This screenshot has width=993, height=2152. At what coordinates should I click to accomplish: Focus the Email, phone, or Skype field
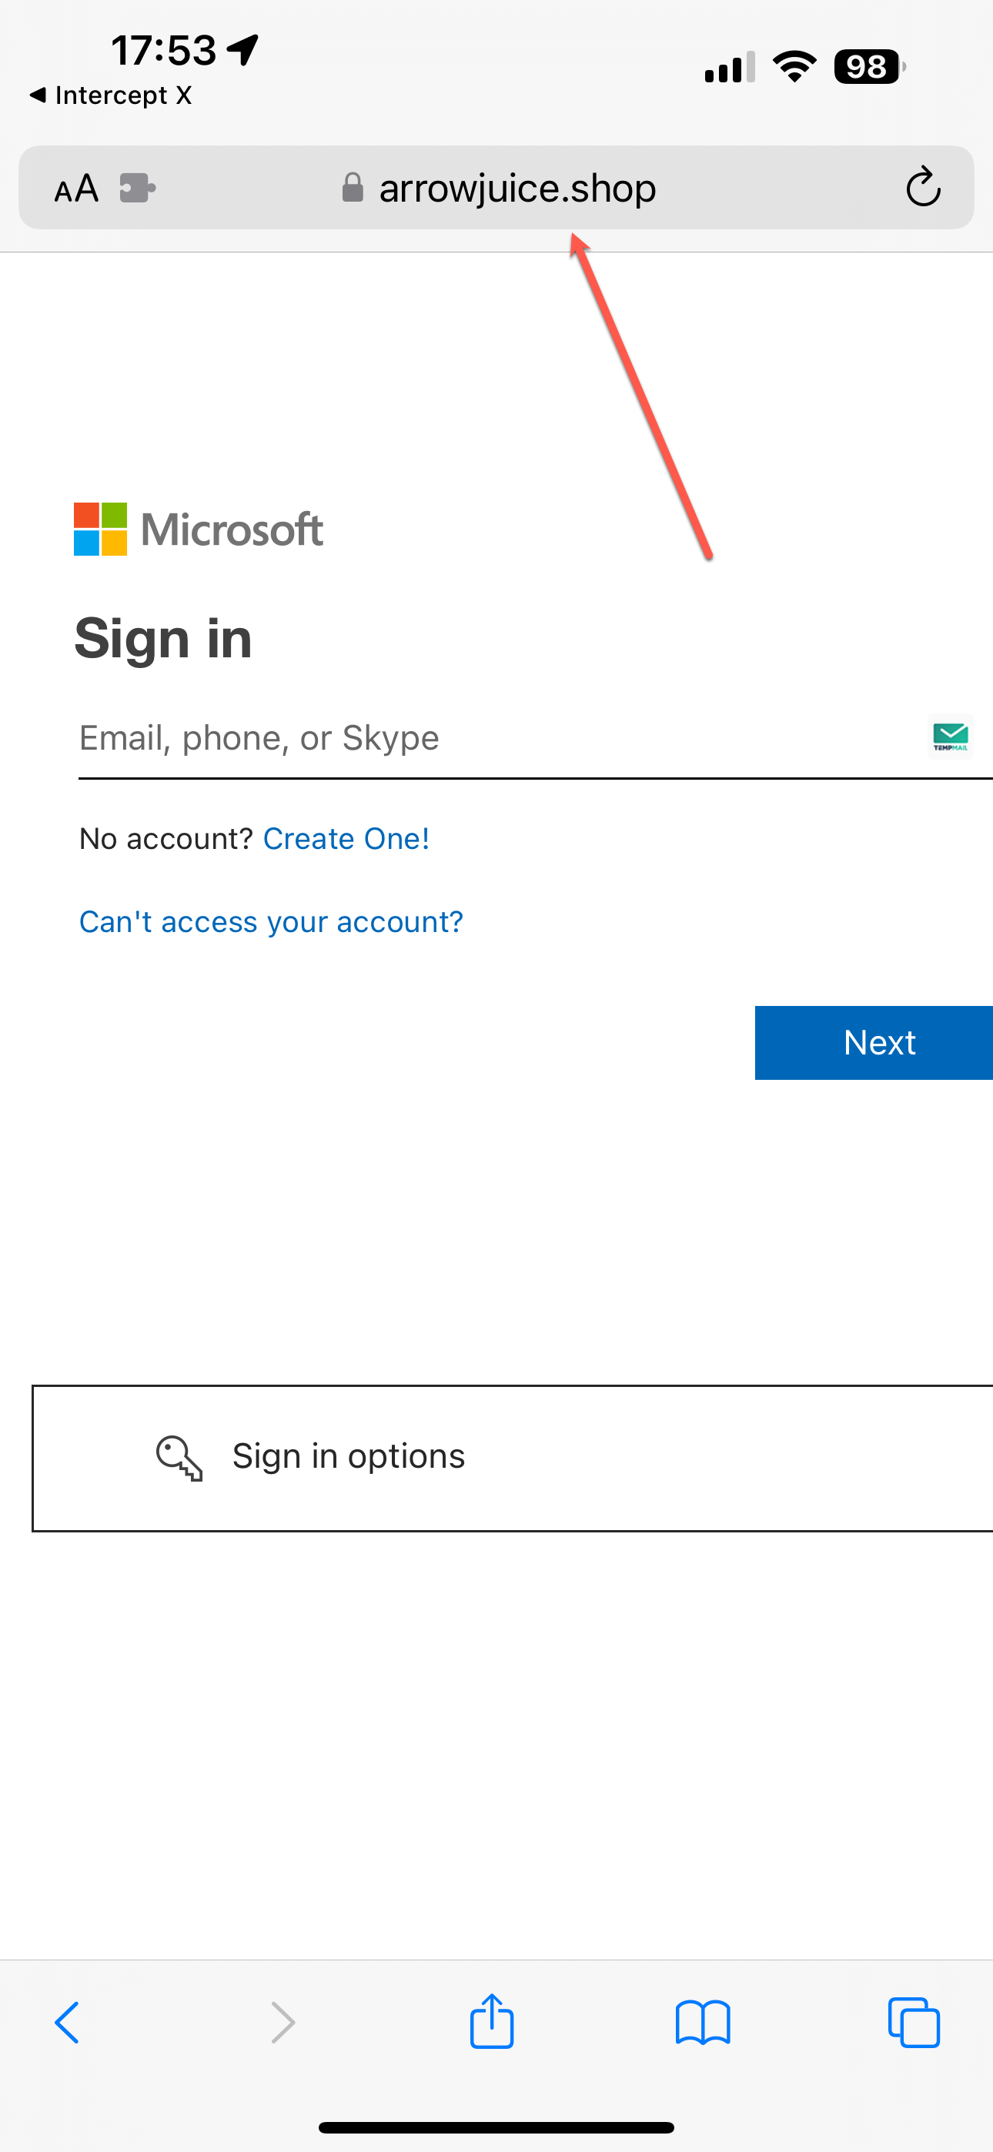click(502, 738)
